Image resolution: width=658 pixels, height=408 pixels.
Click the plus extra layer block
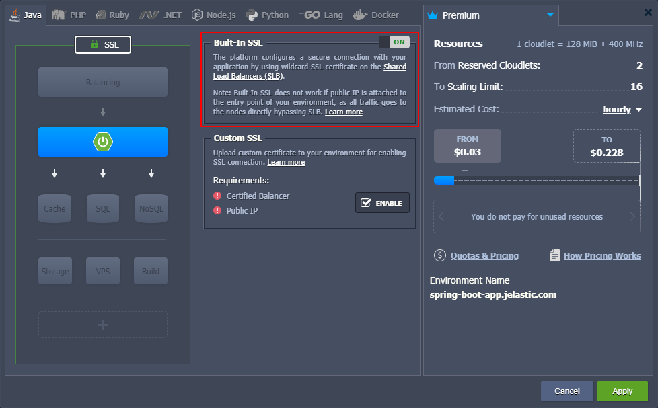point(103,325)
